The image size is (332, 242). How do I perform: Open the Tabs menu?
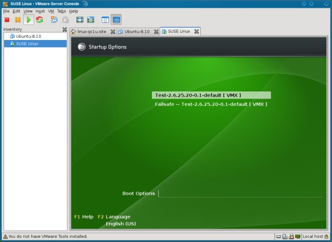(61, 11)
